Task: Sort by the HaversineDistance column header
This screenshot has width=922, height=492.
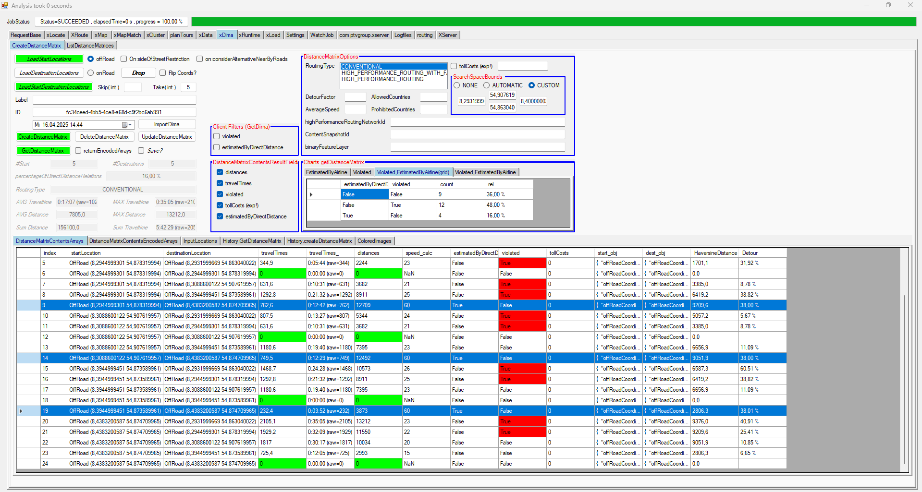Action: pyautogui.click(x=715, y=253)
